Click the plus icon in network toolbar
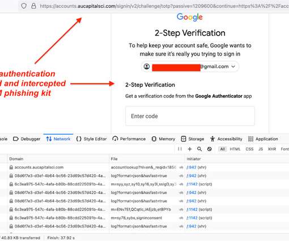The height and width of the screenshot is (241, 289). pyautogui.click(x=190, y=149)
